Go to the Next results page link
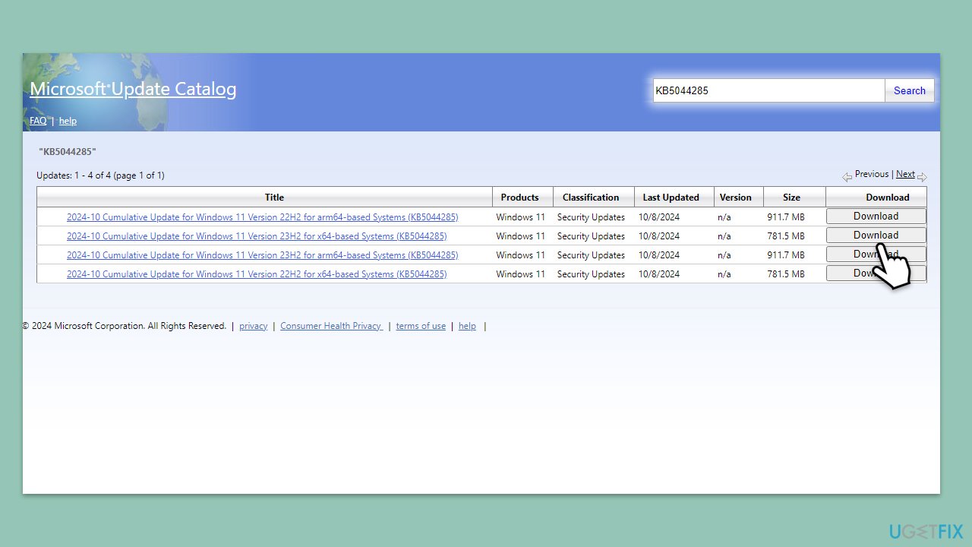 pos(905,174)
